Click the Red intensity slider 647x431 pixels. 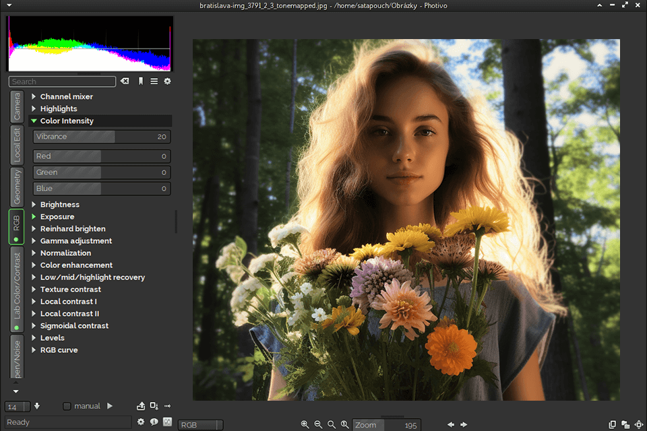pyautogui.click(x=102, y=156)
